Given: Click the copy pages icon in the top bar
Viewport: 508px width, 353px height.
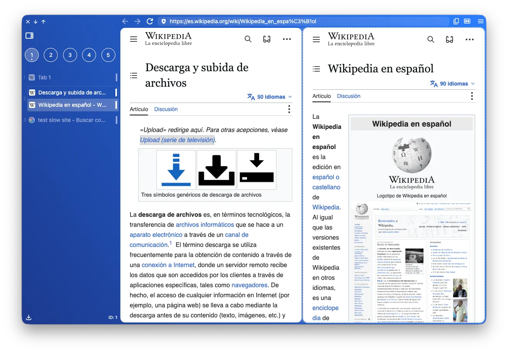Looking at the screenshot, I should [456, 21].
